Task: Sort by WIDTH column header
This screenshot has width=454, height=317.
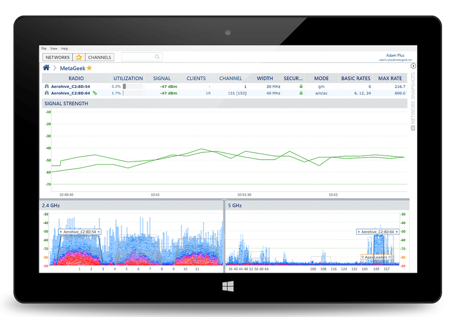Action: coord(265,78)
